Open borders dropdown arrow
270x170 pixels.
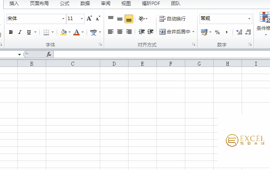pyautogui.click(x=53, y=32)
